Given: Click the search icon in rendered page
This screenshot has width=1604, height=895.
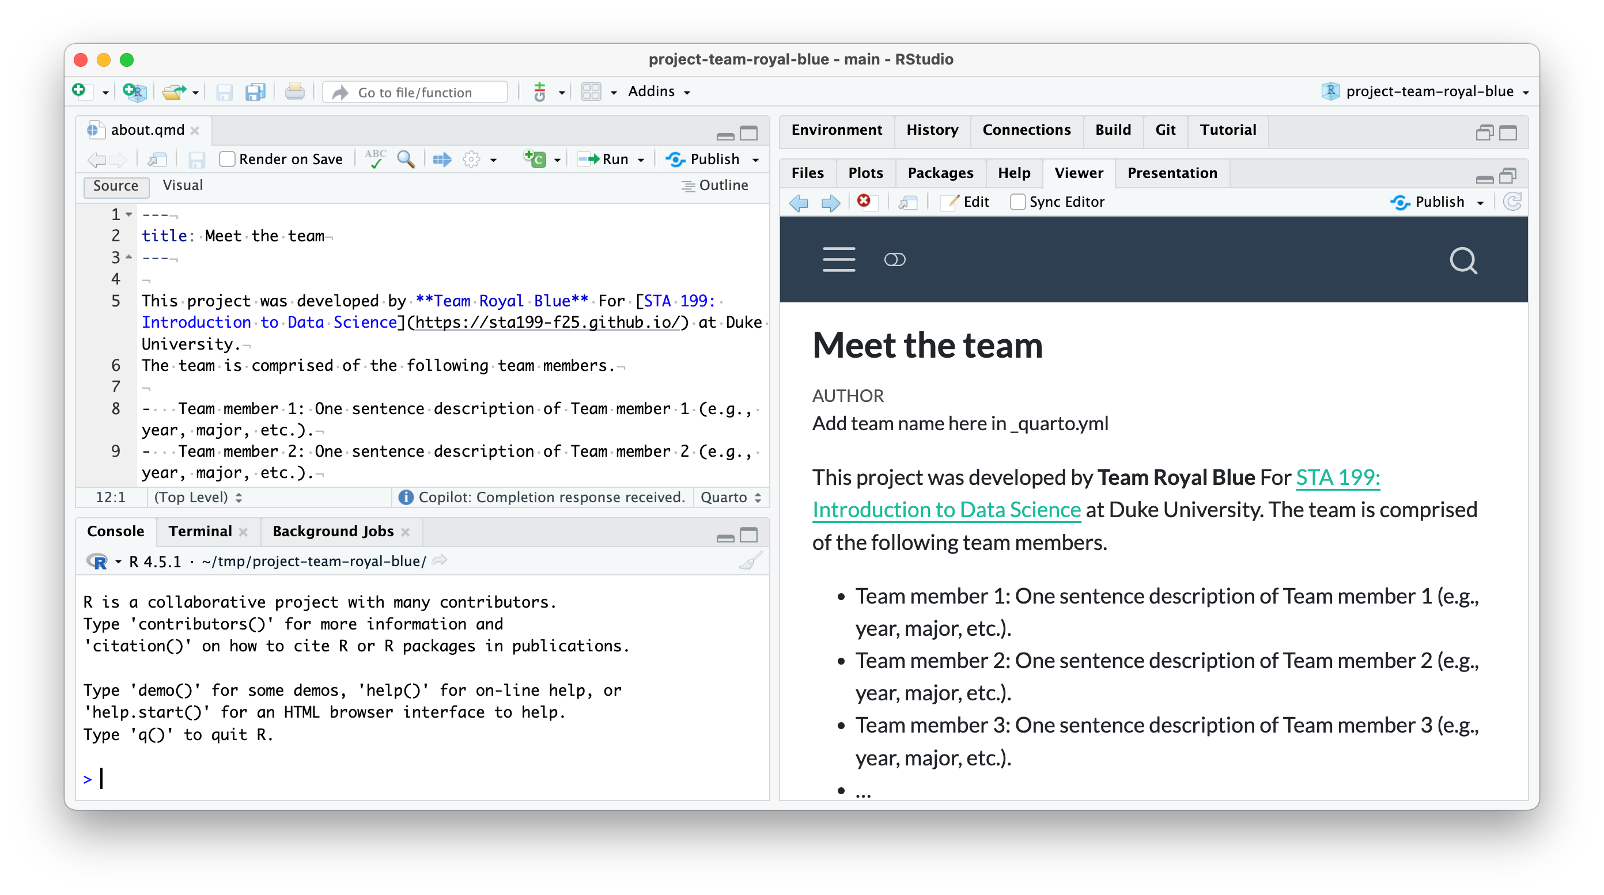Looking at the screenshot, I should click(1463, 261).
